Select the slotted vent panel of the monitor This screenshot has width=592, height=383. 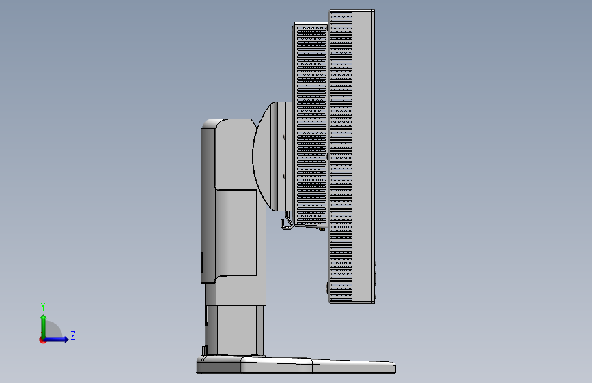coord(341,156)
